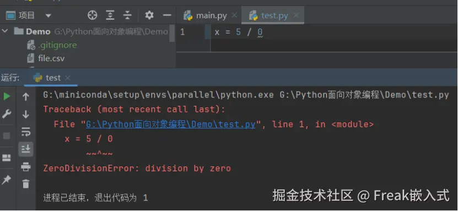Click the locate/select opened file target icon
Viewport: 458px width, 211px height.
92,15
